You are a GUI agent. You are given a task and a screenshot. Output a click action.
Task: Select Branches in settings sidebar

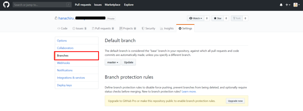tap(77, 55)
